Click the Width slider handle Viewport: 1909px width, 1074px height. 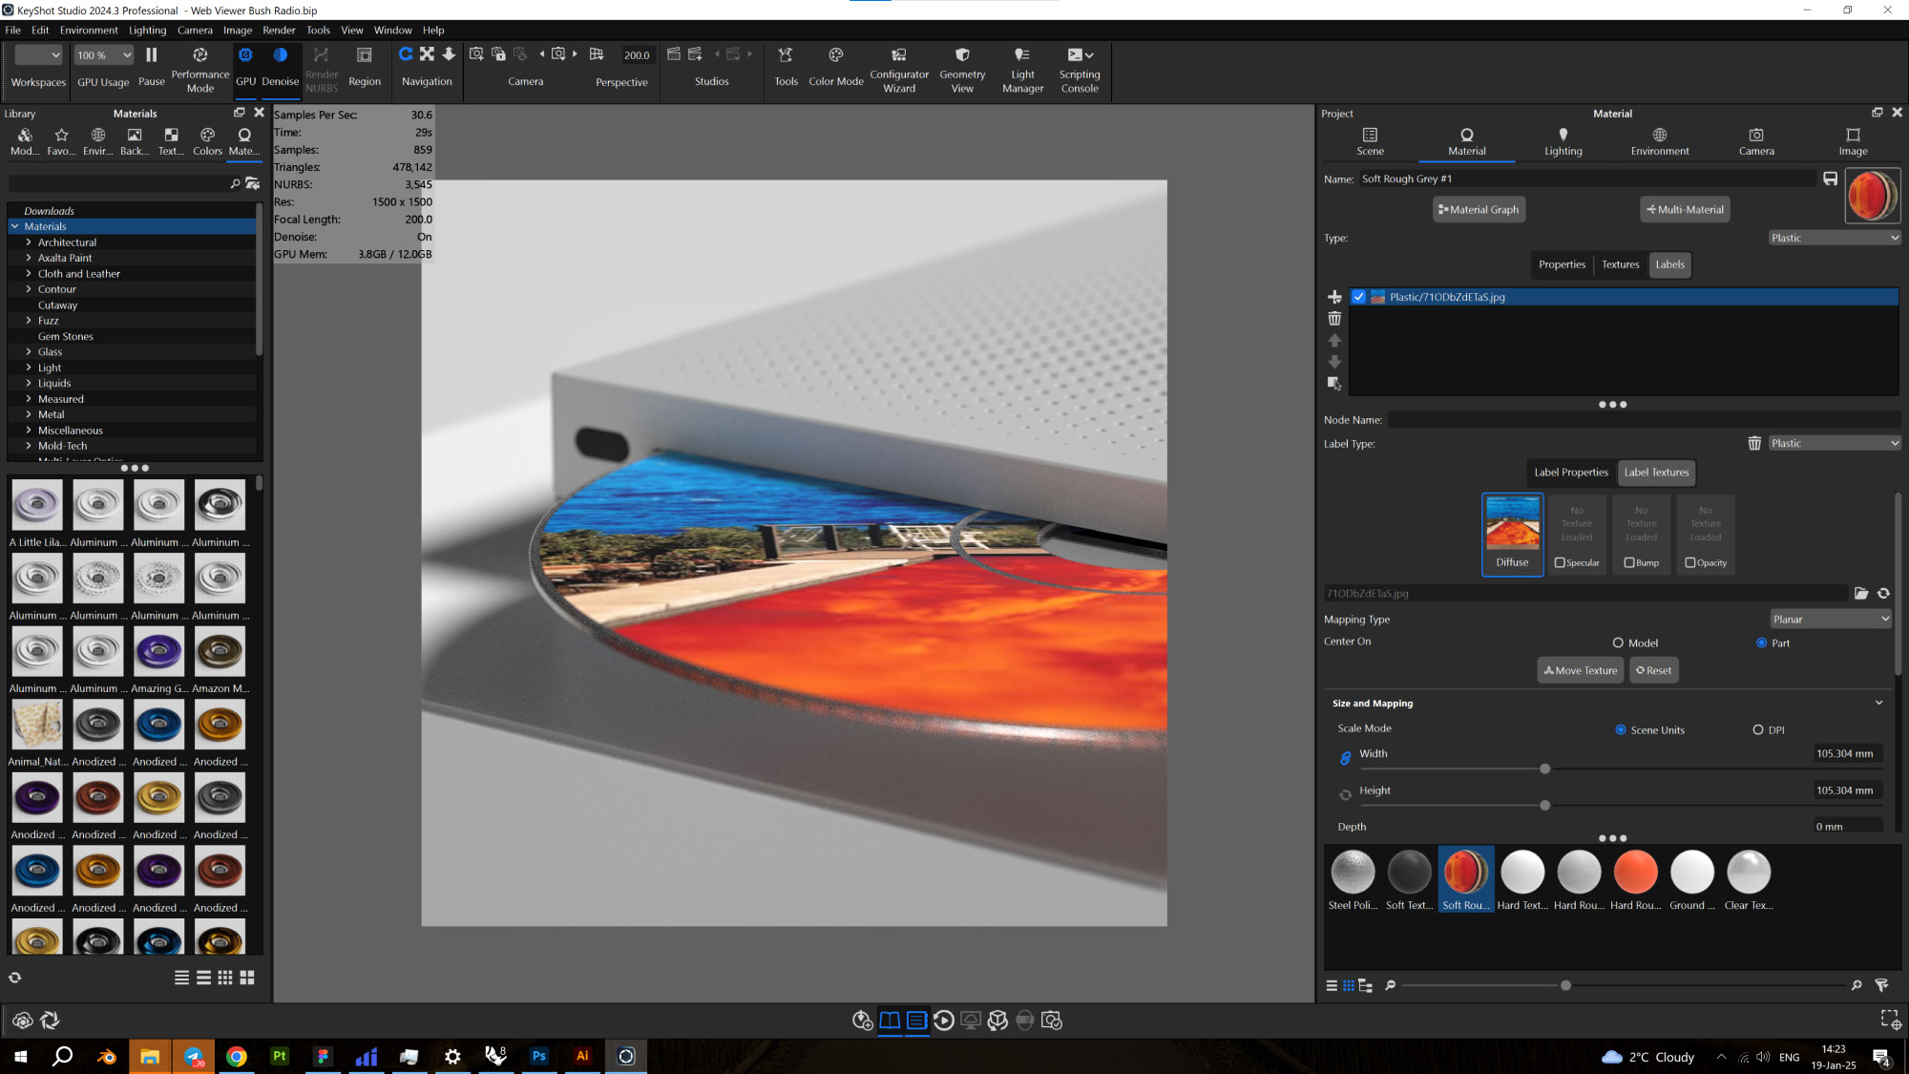point(1544,769)
